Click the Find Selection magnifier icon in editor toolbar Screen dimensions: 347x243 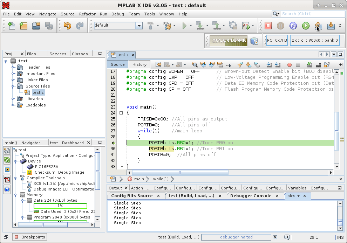(x=195, y=64)
